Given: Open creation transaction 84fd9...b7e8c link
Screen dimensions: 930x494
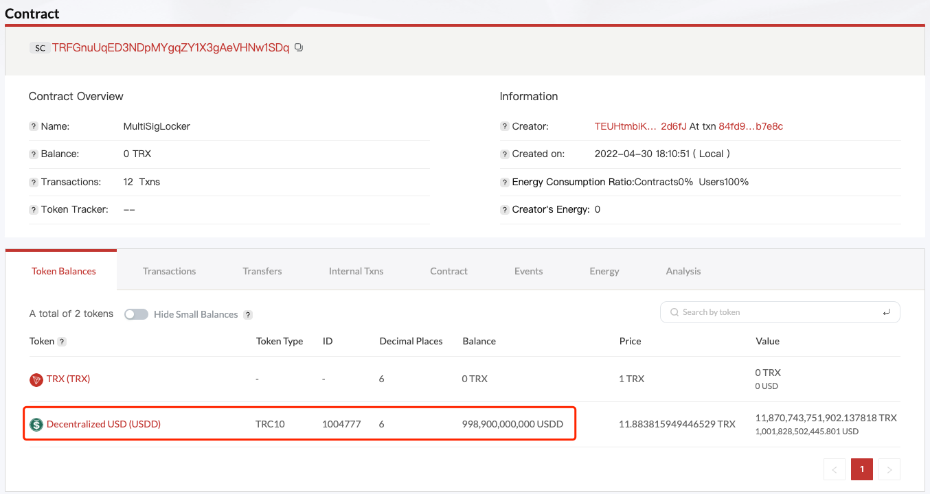Looking at the screenshot, I should [x=751, y=127].
